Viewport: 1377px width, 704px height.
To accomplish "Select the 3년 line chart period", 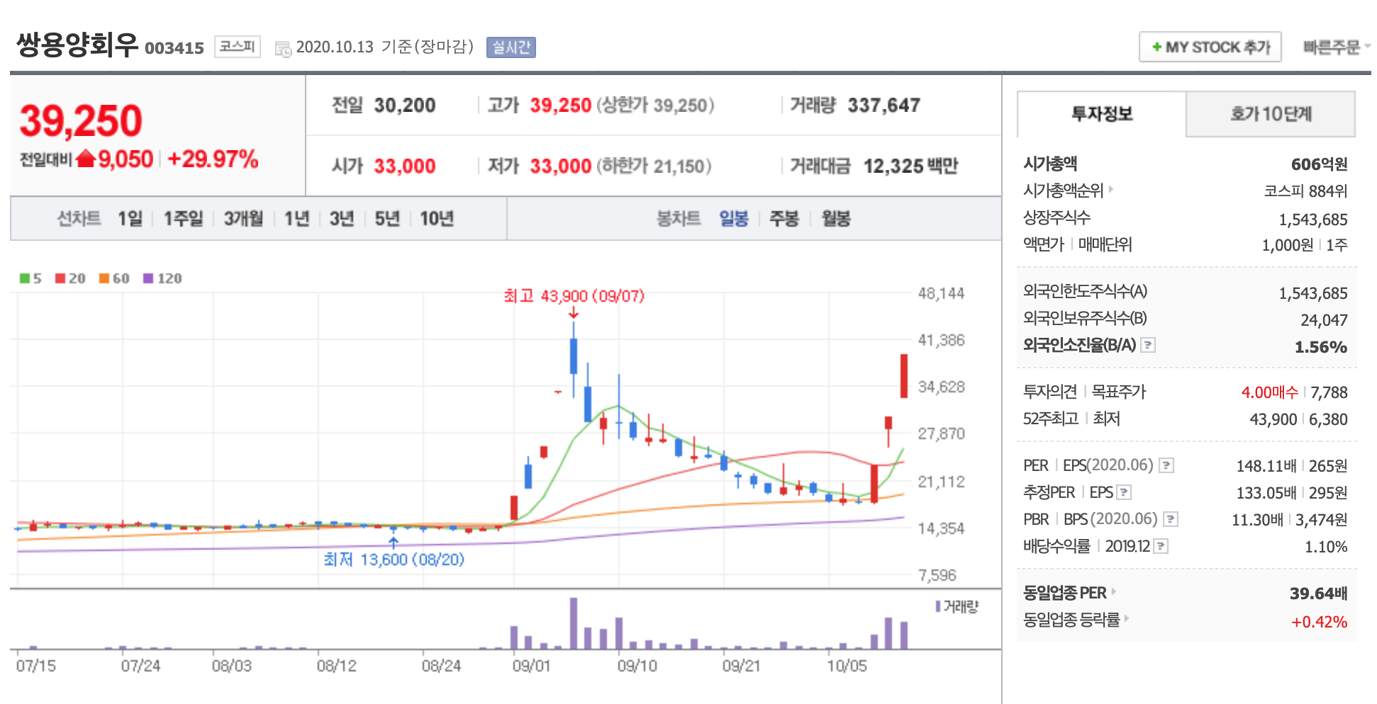I will pyautogui.click(x=342, y=218).
